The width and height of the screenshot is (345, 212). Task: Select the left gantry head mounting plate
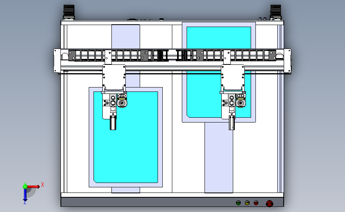click(x=114, y=78)
